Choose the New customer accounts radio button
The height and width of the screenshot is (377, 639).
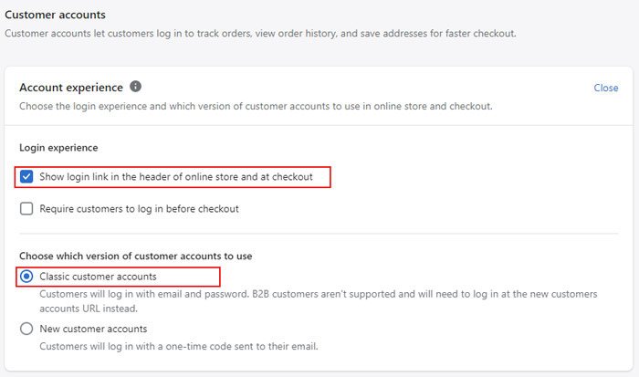click(x=26, y=329)
